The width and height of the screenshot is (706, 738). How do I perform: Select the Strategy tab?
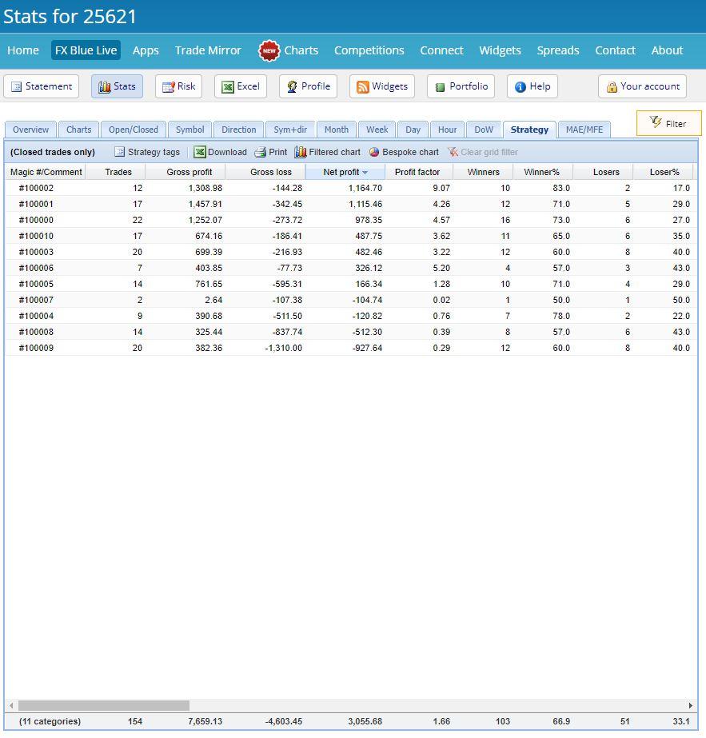click(x=529, y=130)
